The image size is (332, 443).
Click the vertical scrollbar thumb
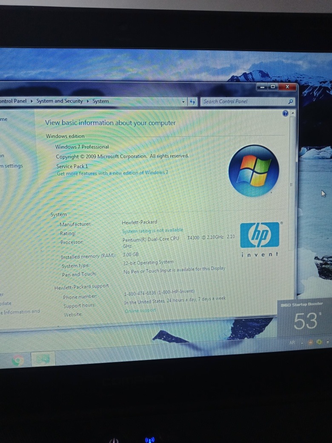pos(292,184)
